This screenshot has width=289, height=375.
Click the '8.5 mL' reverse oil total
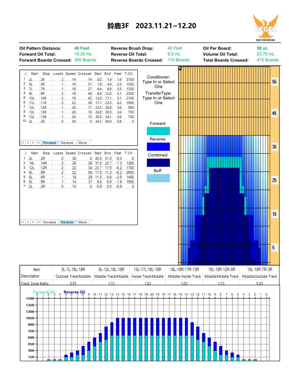[x=174, y=54]
